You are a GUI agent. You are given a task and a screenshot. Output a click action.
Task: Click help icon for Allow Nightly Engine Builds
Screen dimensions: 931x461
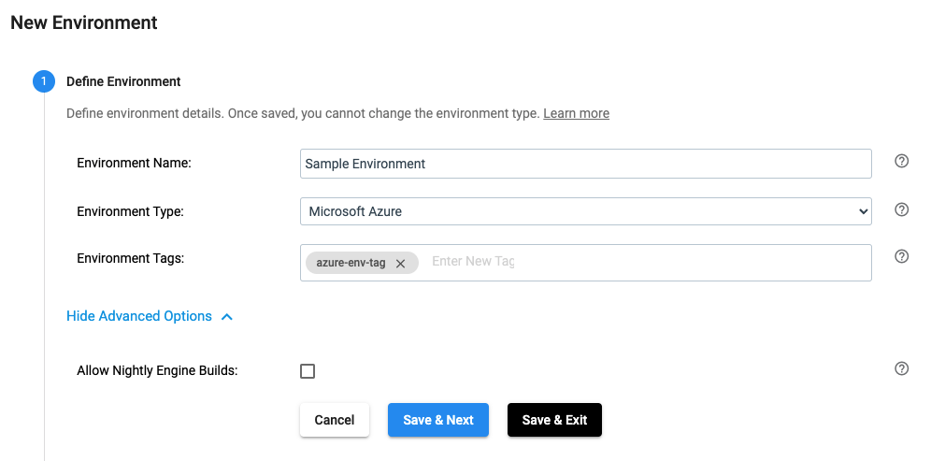[x=901, y=368]
